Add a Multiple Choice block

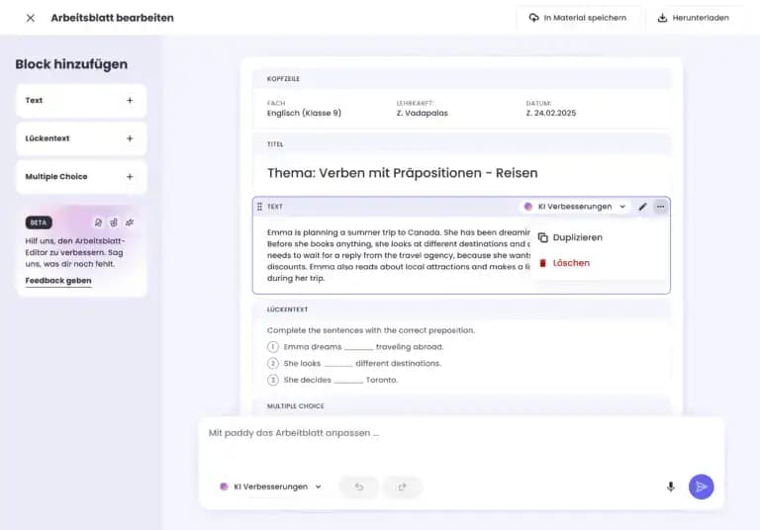[130, 177]
